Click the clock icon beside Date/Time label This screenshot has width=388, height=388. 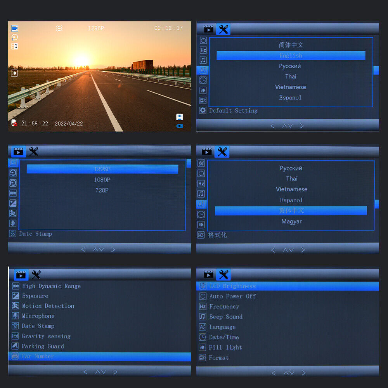[203, 337]
